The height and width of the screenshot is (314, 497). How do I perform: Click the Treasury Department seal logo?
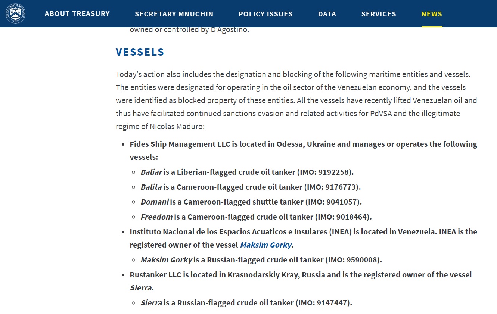click(15, 13)
